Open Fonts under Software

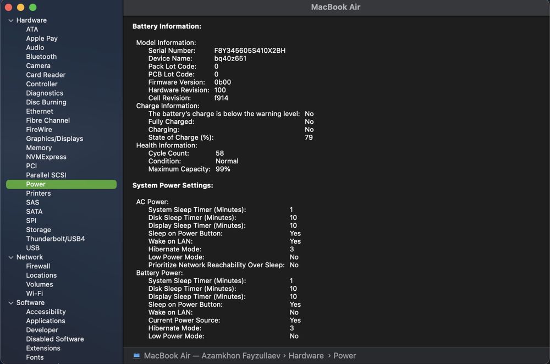pos(35,358)
